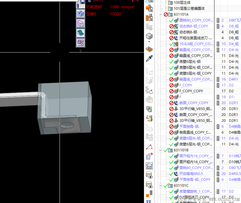Select the 631101B program folder
241x203 pixels.
(x=181, y=150)
